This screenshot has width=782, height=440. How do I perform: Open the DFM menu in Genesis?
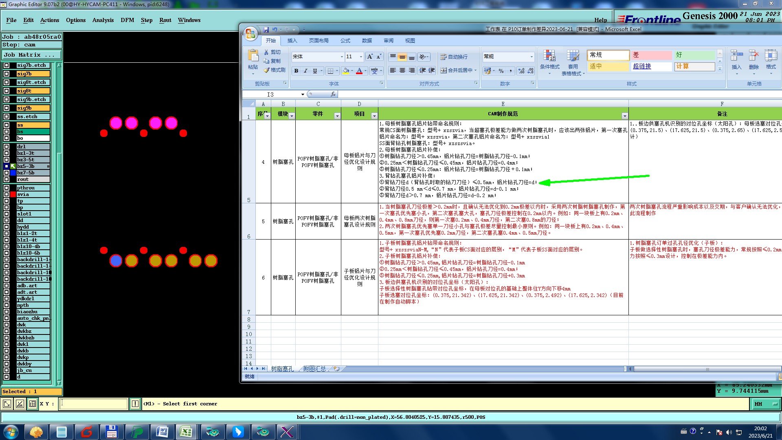tap(127, 20)
